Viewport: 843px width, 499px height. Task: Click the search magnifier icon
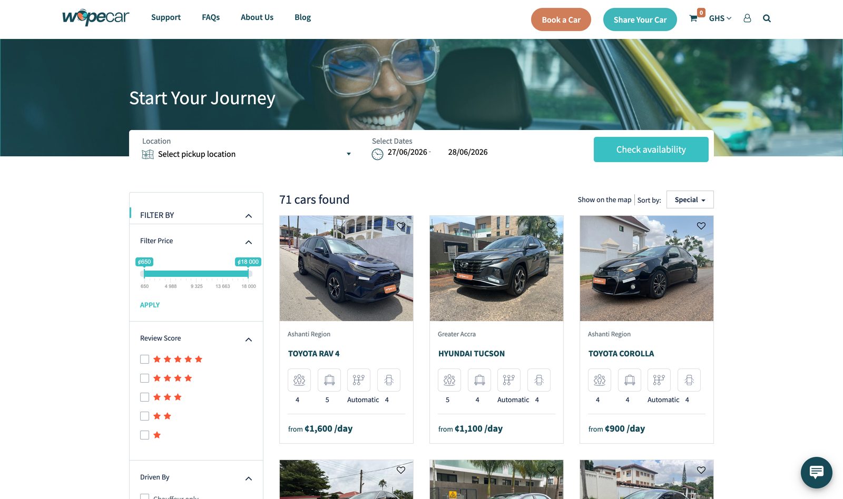(x=767, y=18)
